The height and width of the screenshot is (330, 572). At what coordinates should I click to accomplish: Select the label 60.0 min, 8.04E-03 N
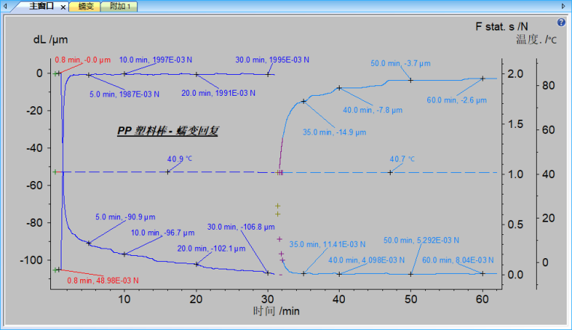point(458,260)
